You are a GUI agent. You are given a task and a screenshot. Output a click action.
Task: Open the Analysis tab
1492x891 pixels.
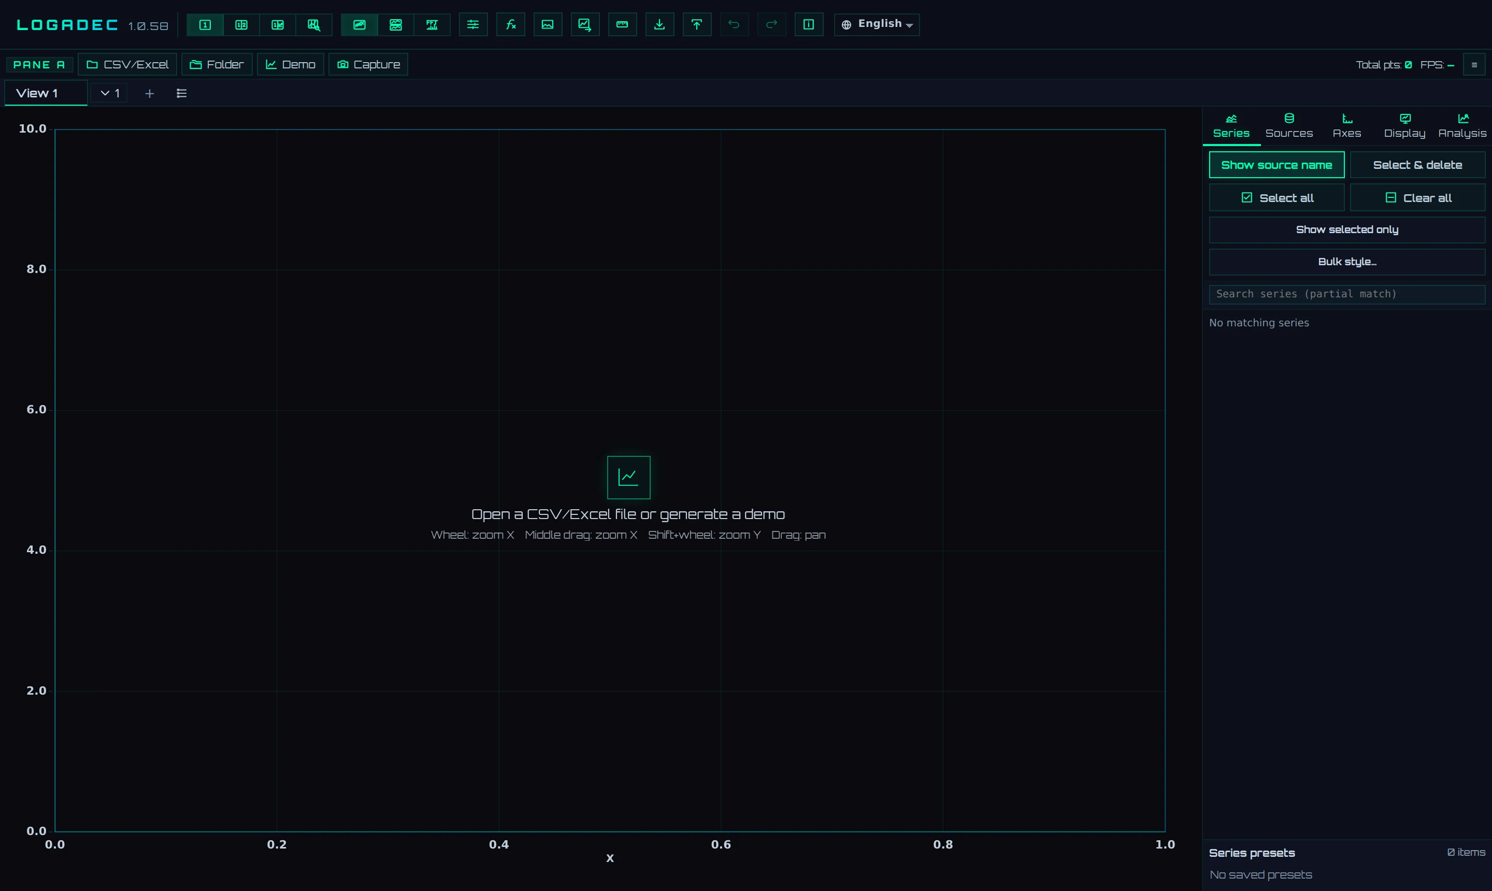click(x=1462, y=126)
